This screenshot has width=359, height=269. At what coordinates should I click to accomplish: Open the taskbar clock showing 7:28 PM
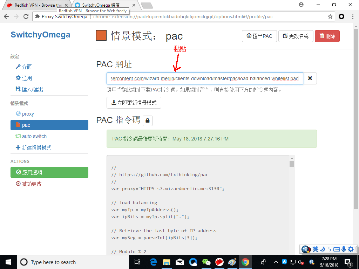(x=329, y=262)
